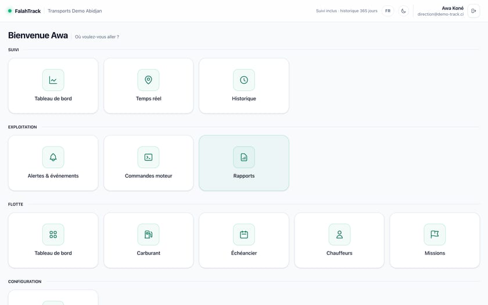
Task: Open the highlighted Rapports card label
Action: coord(244,176)
